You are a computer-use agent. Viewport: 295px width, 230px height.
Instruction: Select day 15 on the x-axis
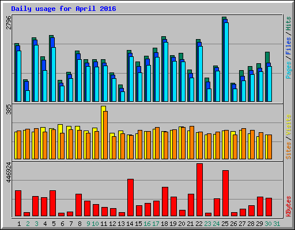138,224
